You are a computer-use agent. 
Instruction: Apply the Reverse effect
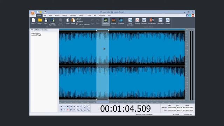click(144, 21)
